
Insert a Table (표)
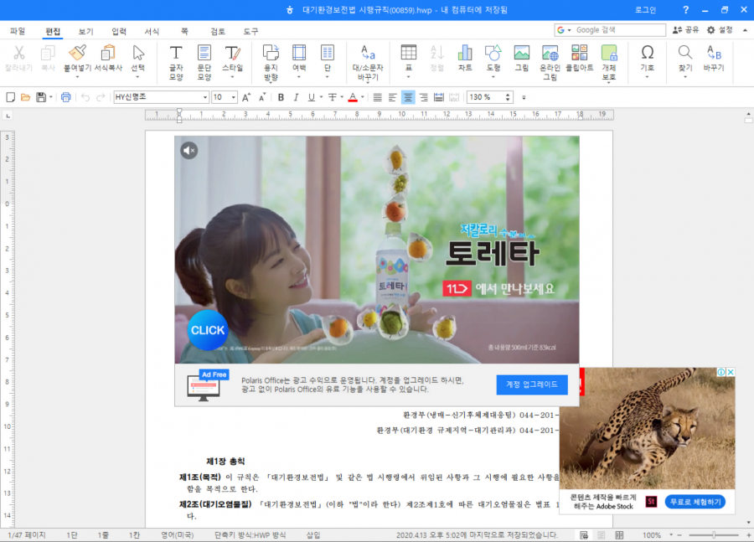pos(409,53)
